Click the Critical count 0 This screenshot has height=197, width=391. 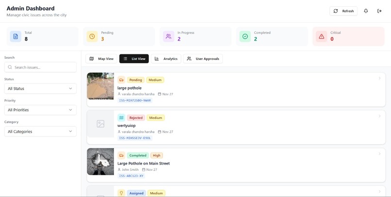coord(332,39)
